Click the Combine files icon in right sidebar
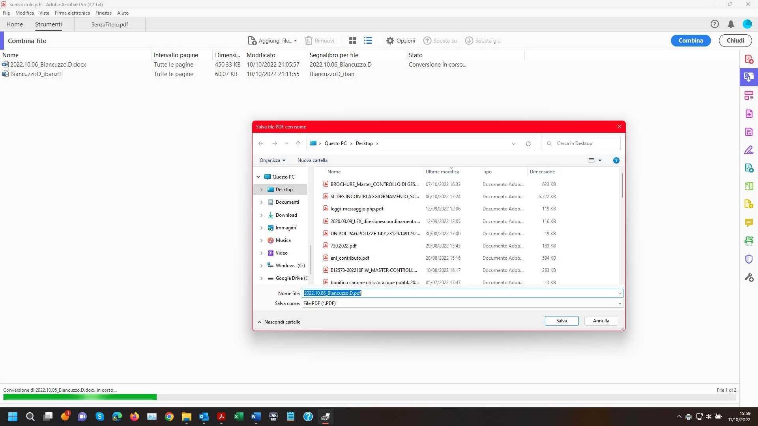This screenshot has height=426, width=758. 749,77
